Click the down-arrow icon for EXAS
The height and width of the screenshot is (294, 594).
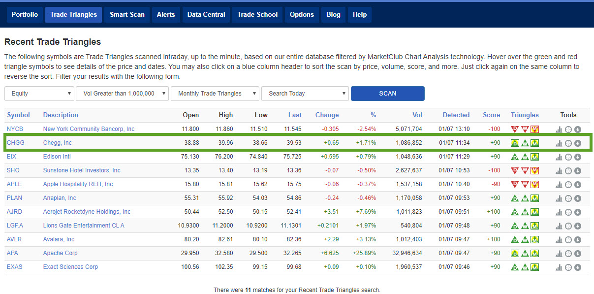tap(578, 267)
